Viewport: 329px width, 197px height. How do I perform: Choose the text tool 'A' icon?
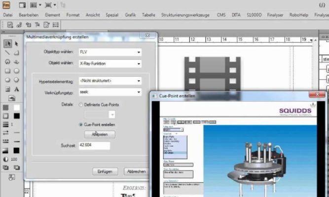(16, 89)
